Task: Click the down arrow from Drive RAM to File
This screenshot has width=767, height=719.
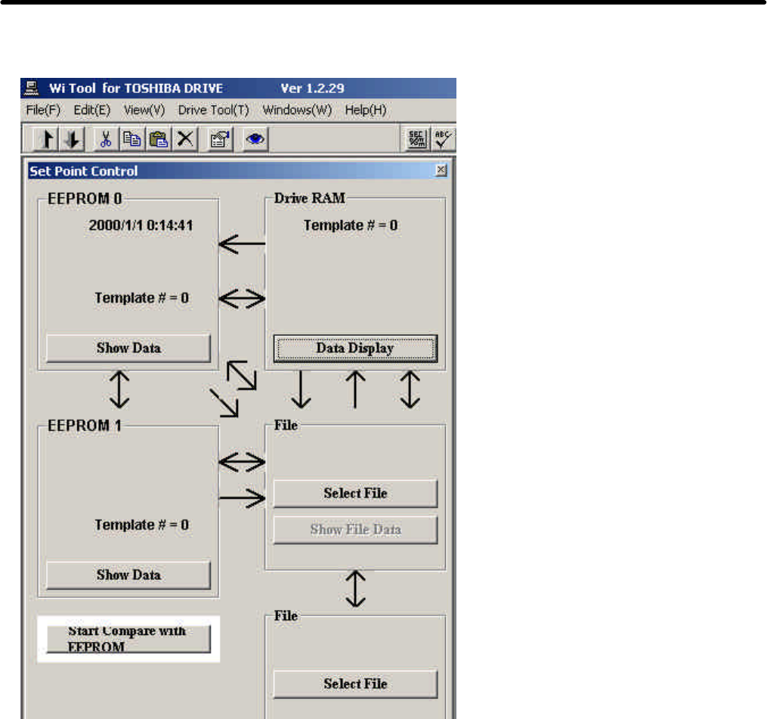Action: point(301,389)
